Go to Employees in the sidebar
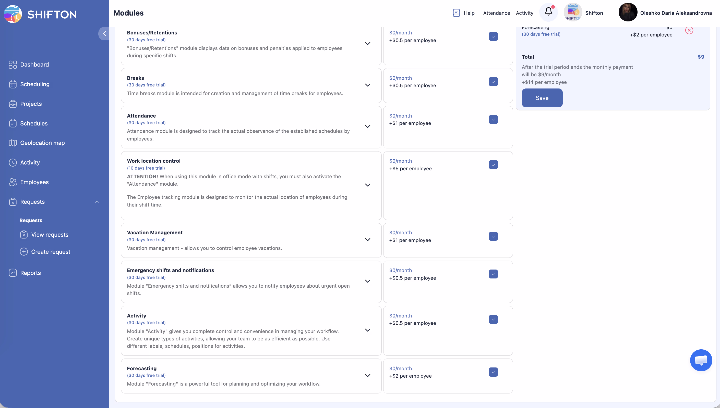Image resolution: width=720 pixels, height=408 pixels. pos(34,182)
